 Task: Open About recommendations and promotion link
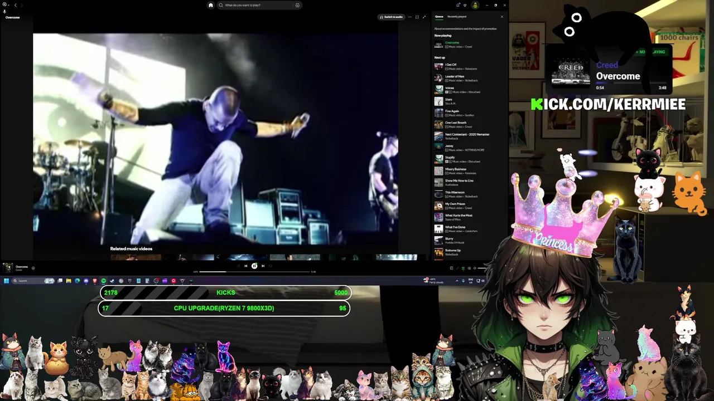pyautogui.click(x=465, y=28)
